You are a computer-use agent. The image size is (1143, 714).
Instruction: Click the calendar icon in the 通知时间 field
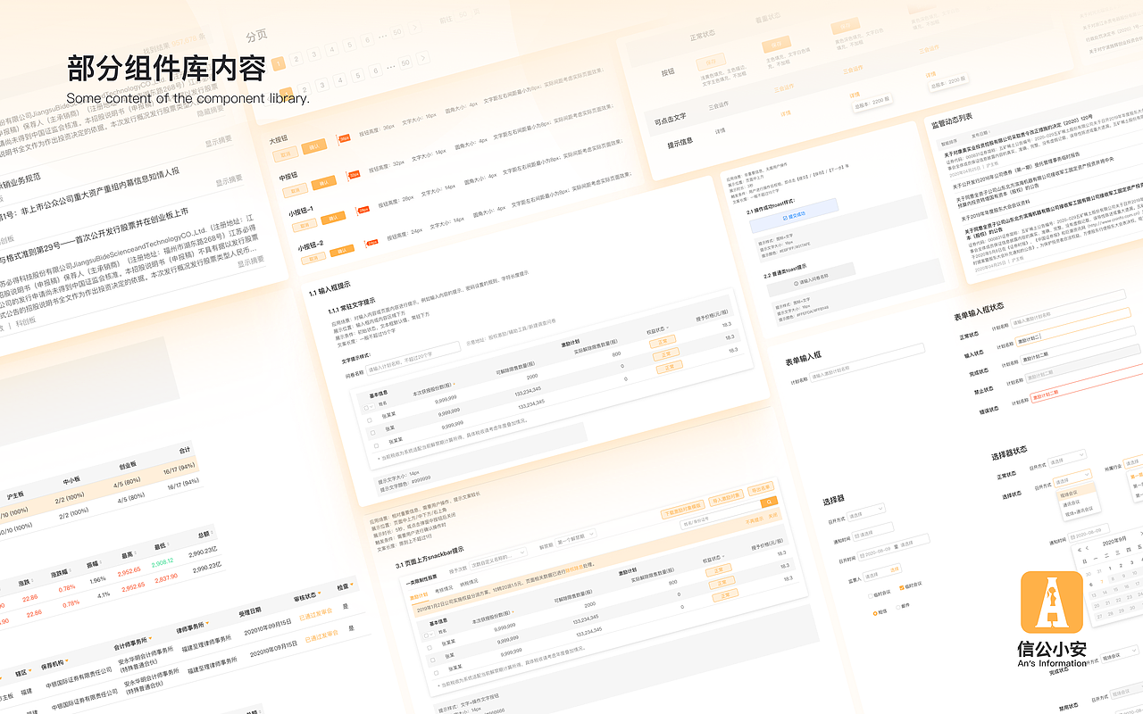tap(856, 533)
